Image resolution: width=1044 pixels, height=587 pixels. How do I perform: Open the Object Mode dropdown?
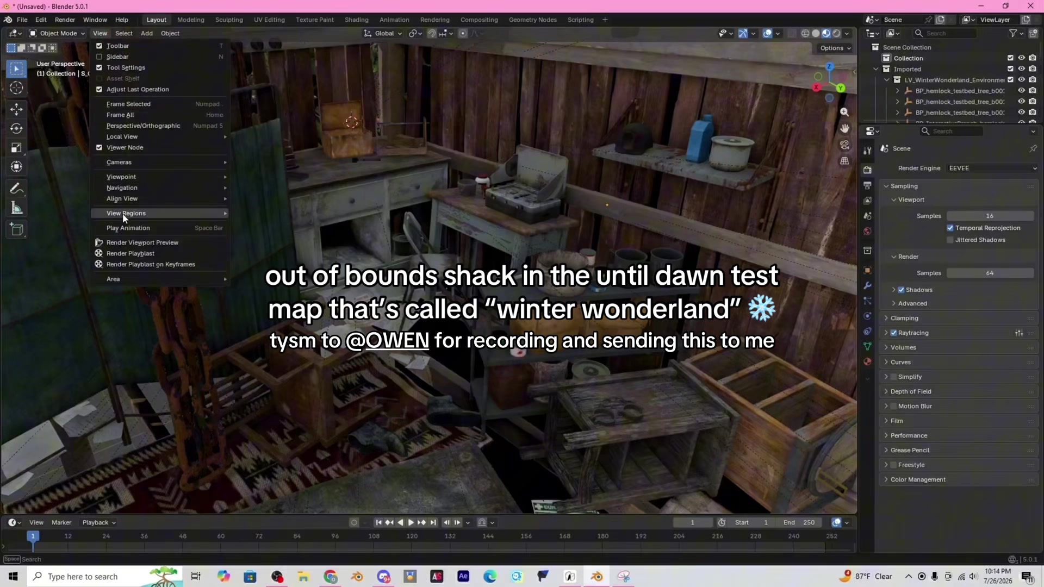coord(57,34)
